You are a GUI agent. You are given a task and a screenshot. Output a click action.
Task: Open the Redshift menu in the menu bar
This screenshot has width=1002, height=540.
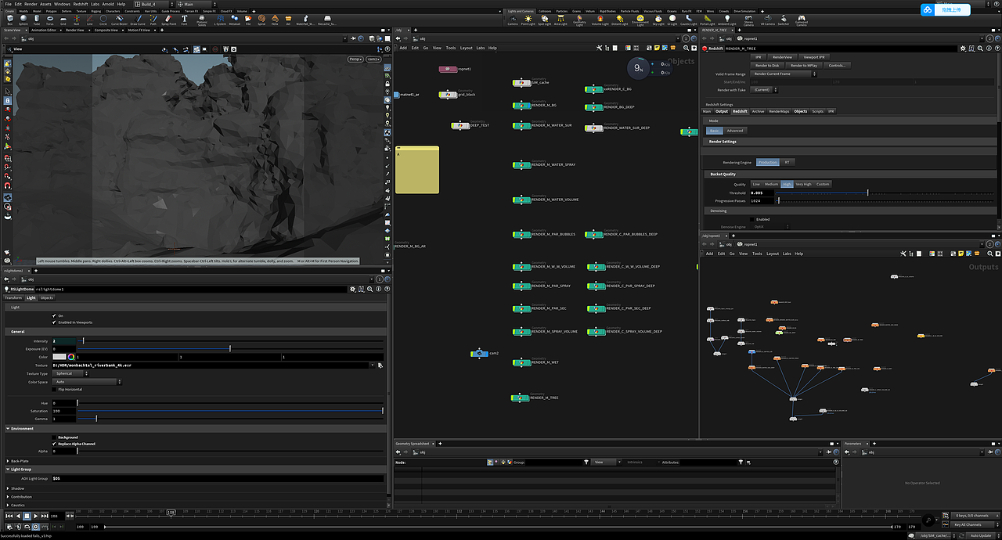coord(79,4)
